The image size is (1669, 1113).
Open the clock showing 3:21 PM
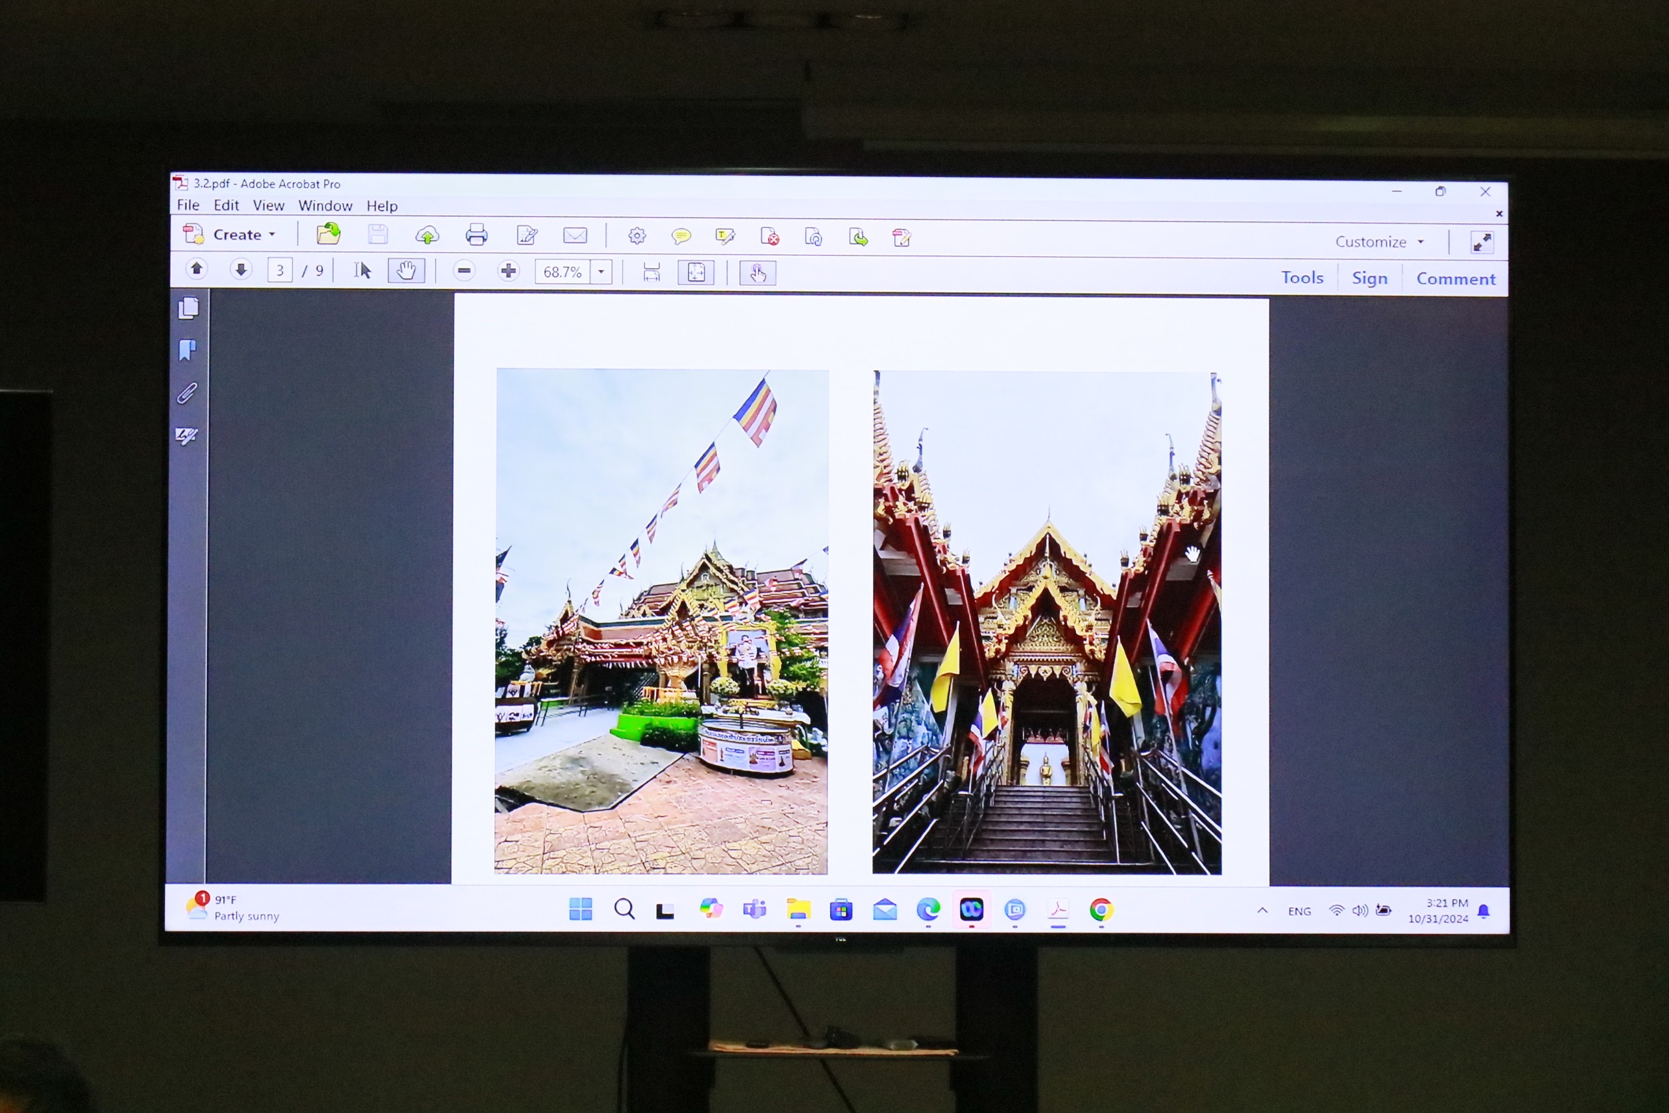click(1438, 911)
